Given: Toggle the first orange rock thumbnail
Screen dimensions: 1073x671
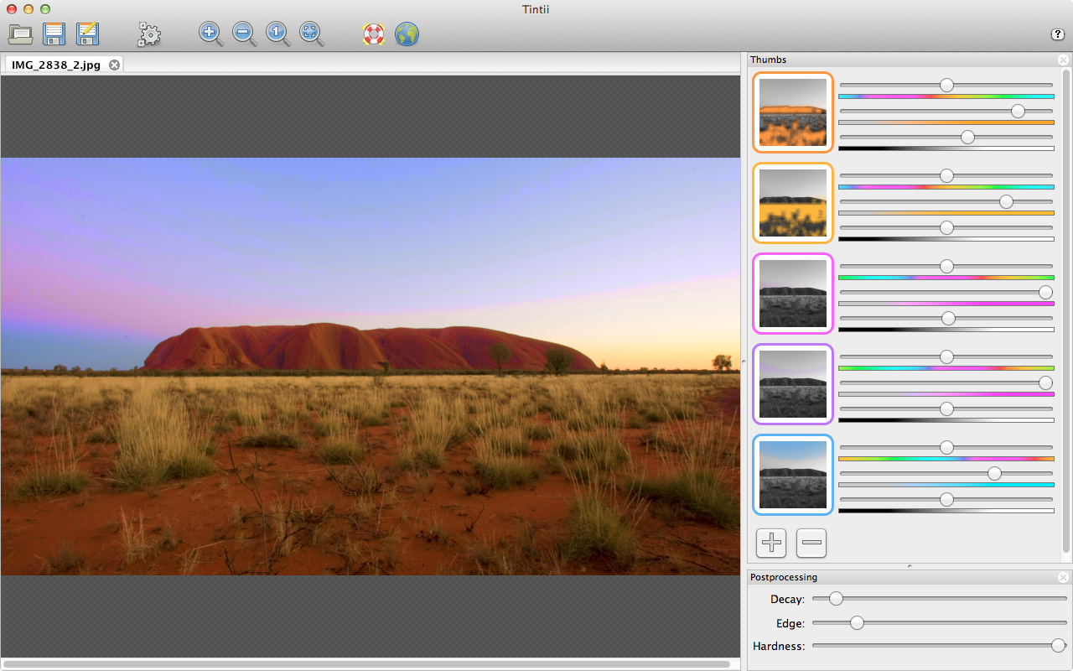Looking at the screenshot, I should [x=793, y=112].
